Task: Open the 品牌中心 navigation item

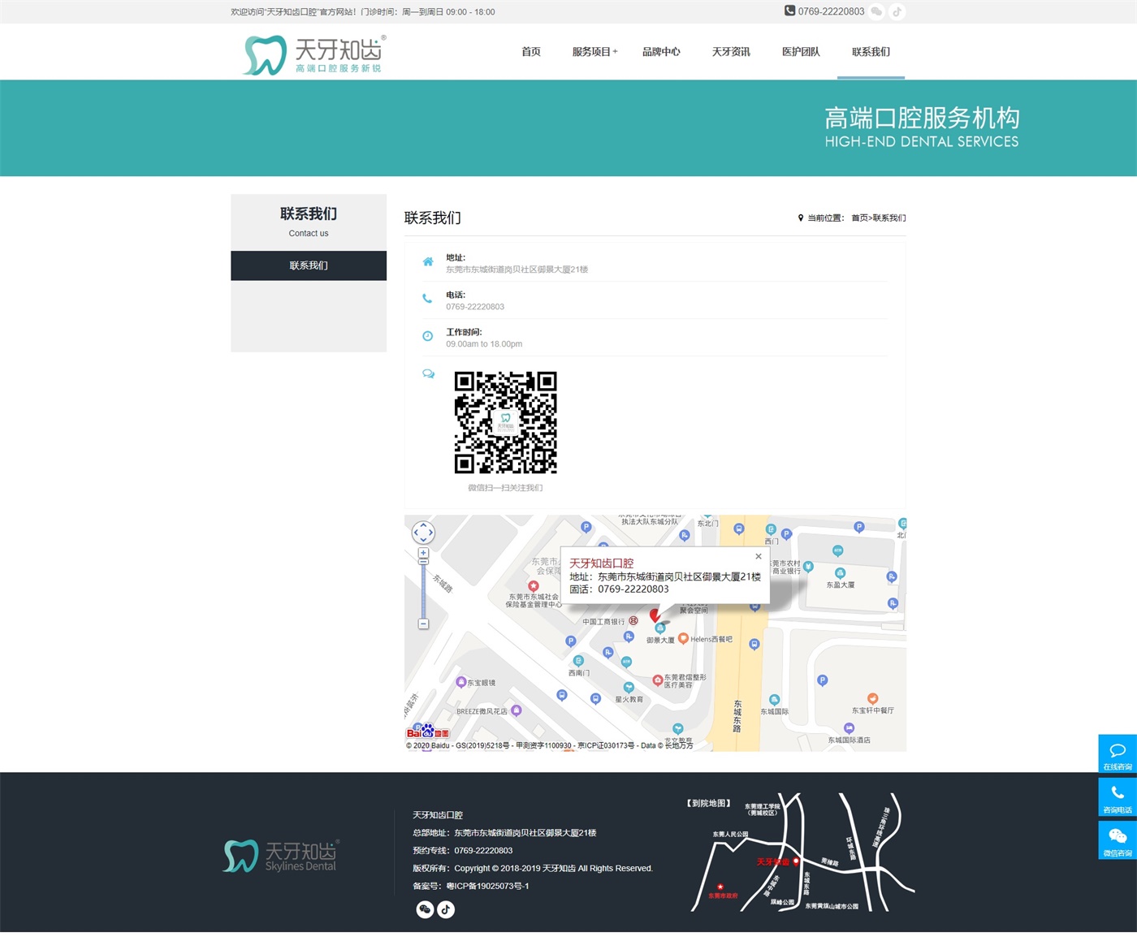Action: click(x=661, y=52)
